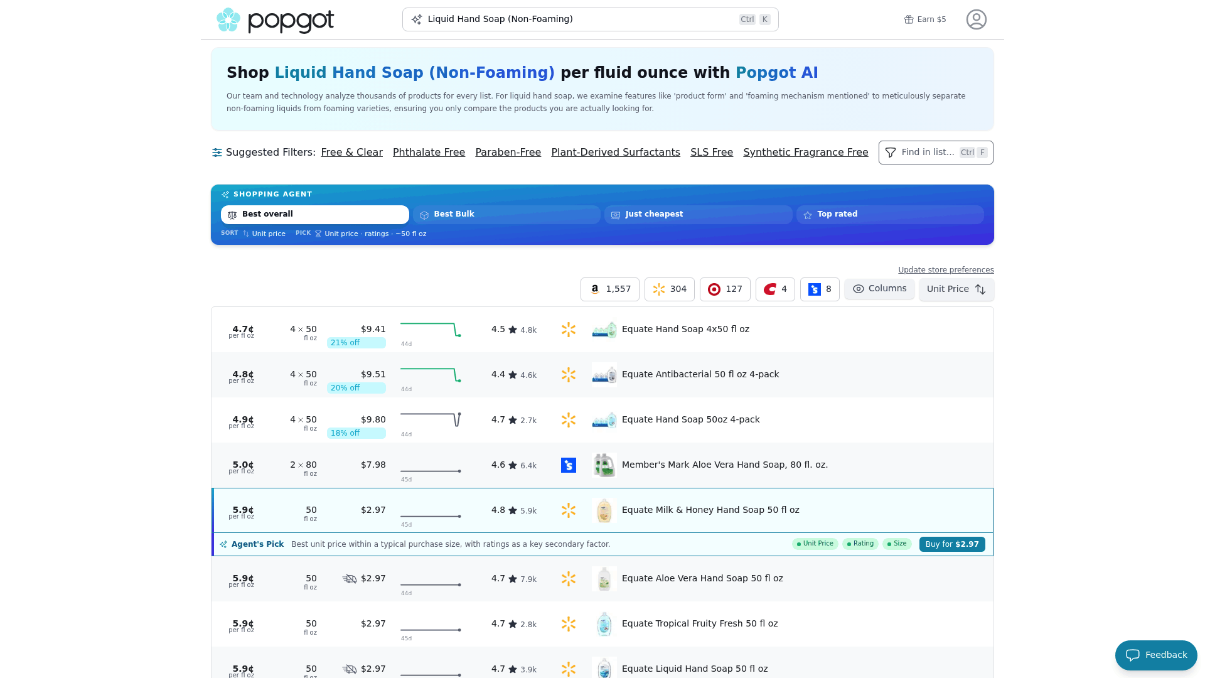Switch to the Best Bulk tab
The image size is (1205, 678).
tap(506, 215)
